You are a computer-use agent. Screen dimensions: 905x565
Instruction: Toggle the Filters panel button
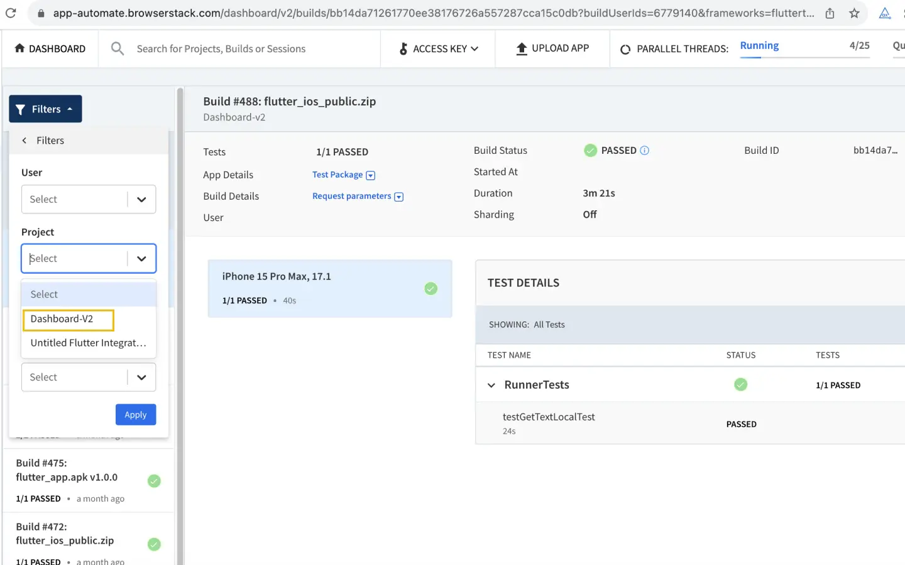[45, 109]
